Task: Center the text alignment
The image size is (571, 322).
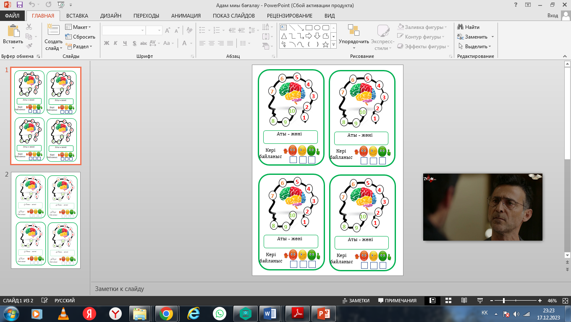Action: tap(212, 43)
